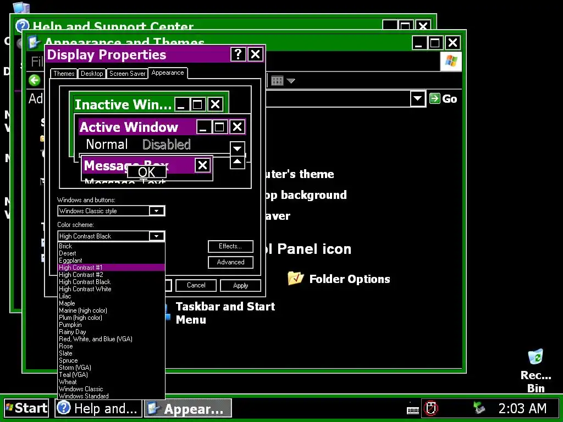Choose Brick color scheme
The width and height of the screenshot is (563, 422).
click(x=111, y=246)
